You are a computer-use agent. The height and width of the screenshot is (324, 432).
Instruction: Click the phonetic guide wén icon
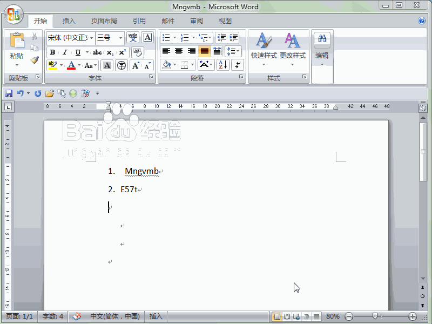click(133, 37)
